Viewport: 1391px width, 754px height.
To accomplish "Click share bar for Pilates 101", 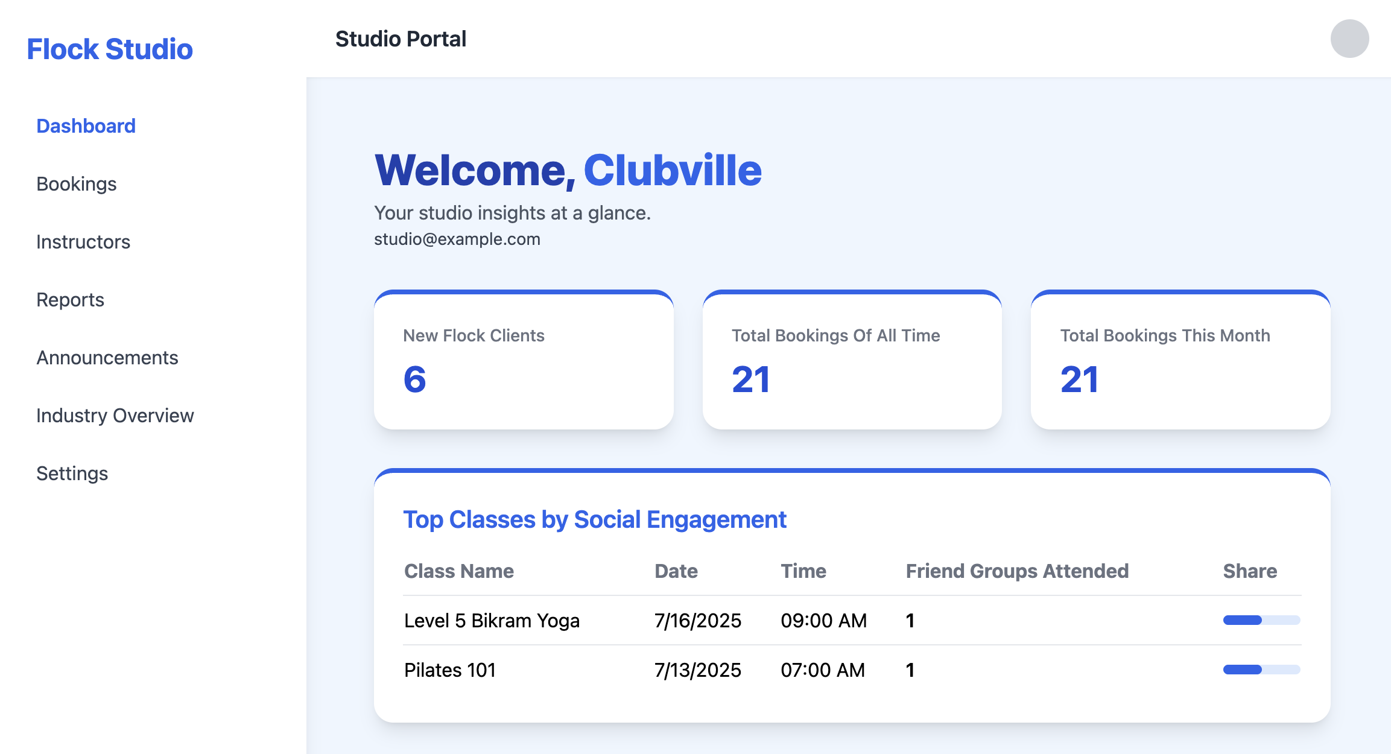I will coord(1261,670).
